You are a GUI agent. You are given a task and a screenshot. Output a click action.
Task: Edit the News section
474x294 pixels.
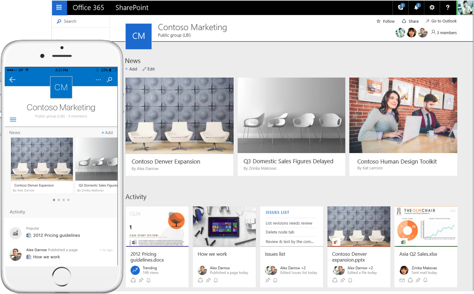[x=148, y=69]
